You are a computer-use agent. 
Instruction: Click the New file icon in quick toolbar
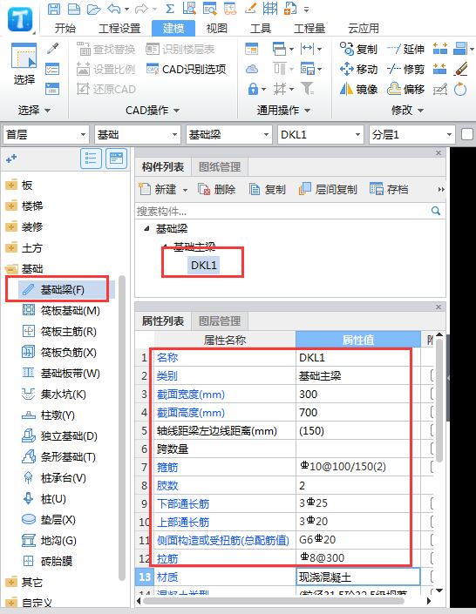(73, 9)
